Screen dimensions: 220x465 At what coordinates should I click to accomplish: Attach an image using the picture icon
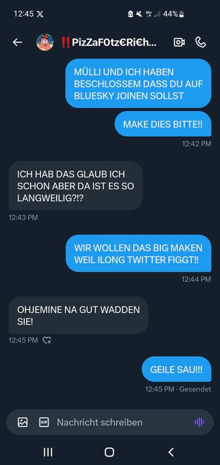(22, 422)
